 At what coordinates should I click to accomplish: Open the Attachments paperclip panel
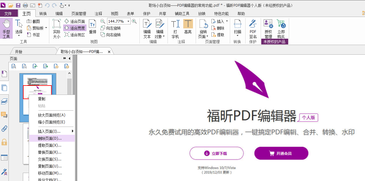click(4, 128)
